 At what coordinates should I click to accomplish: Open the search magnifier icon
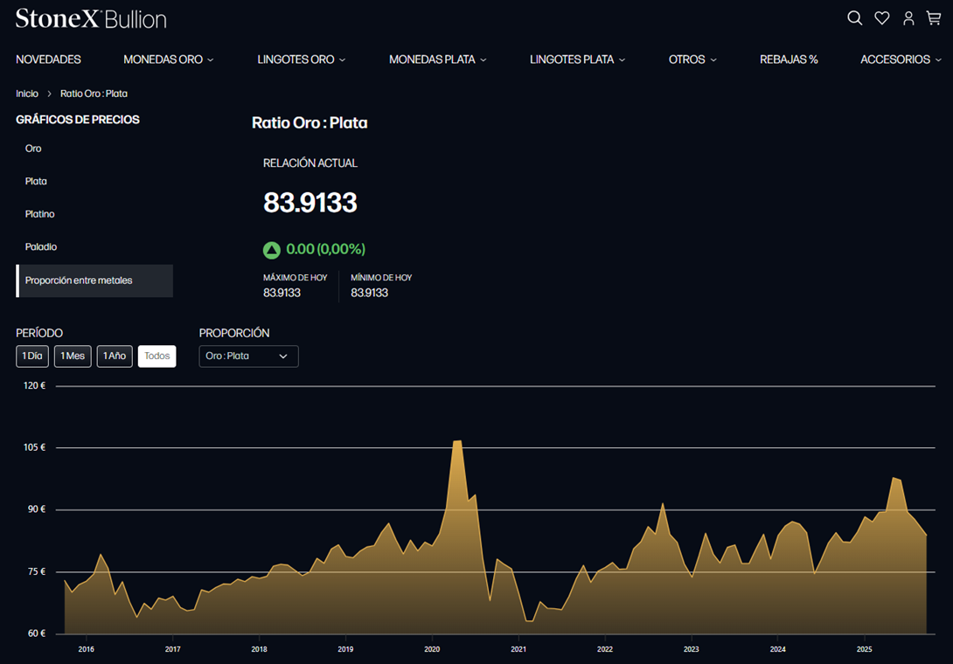coord(854,18)
